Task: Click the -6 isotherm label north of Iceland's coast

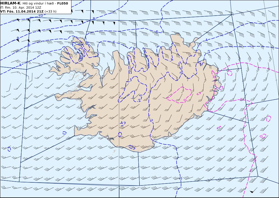Action: 156,32
